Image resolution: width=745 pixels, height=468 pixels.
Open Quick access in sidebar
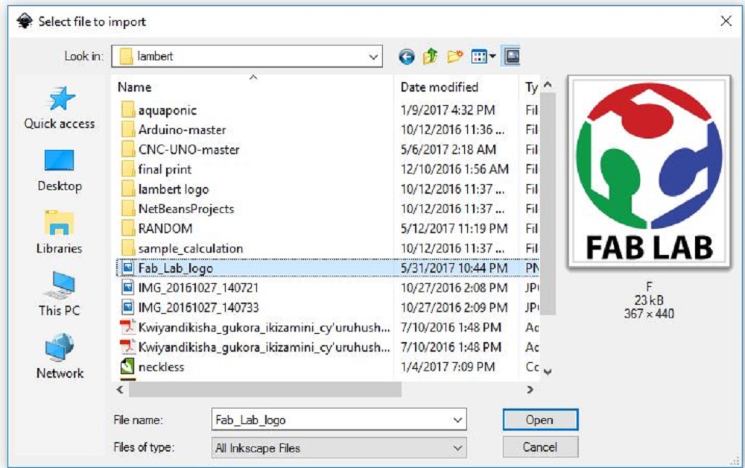pyautogui.click(x=60, y=108)
